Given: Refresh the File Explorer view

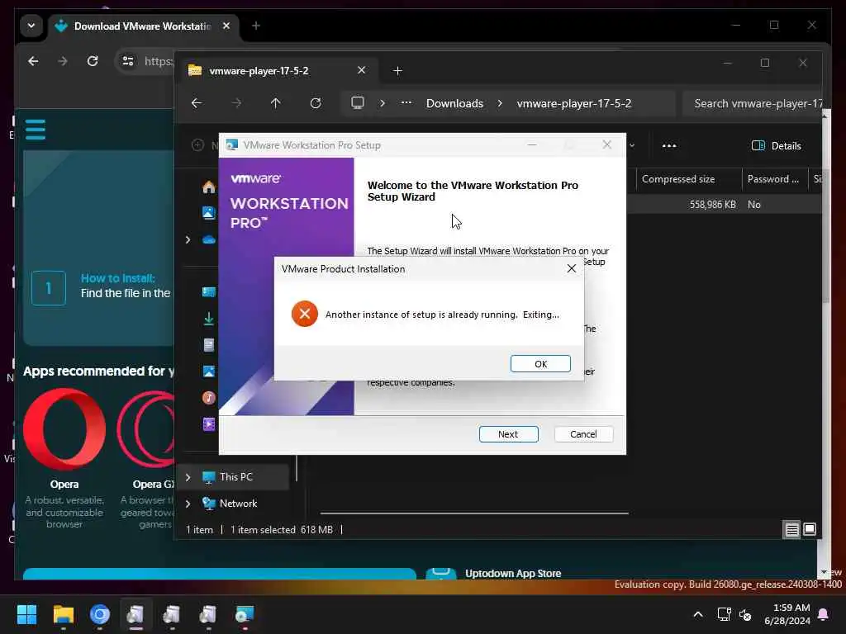Looking at the screenshot, I should tap(316, 103).
